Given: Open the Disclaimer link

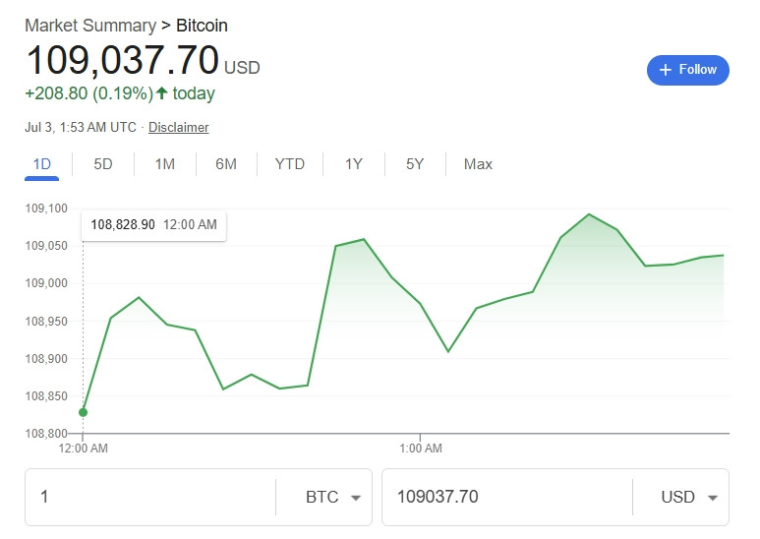Looking at the screenshot, I should click(x=178, y=128).
